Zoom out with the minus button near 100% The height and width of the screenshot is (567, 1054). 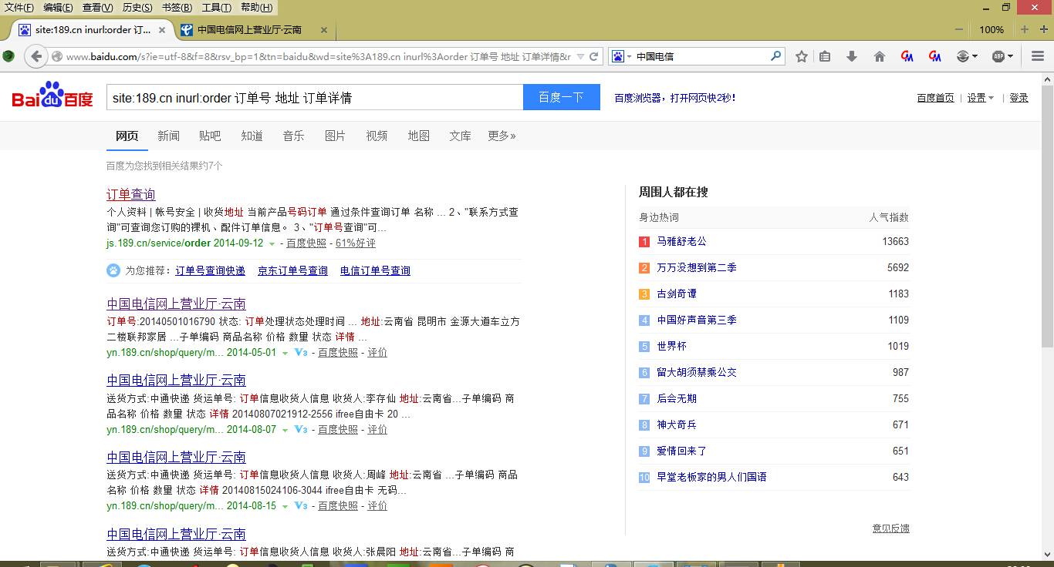959,30
